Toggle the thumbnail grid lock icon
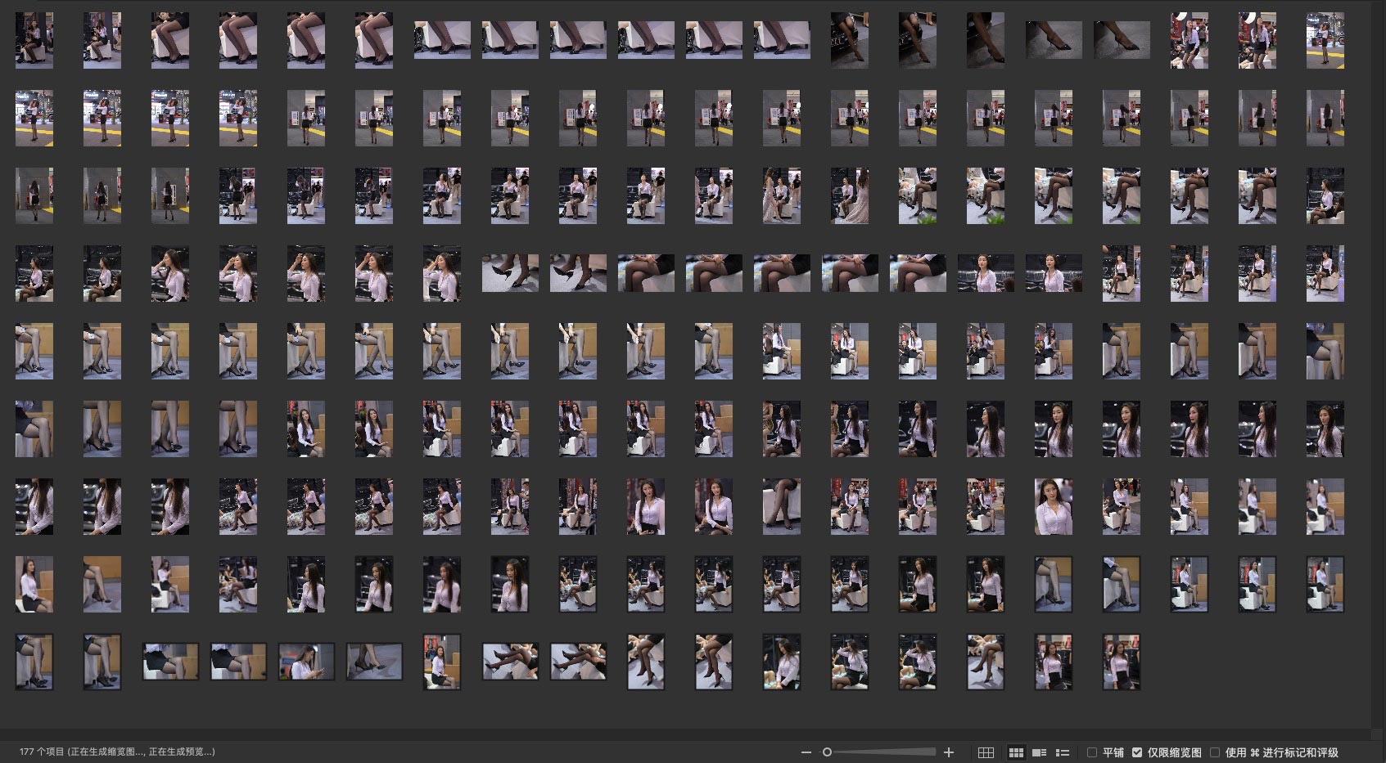Image resolution: width=1386 pixels, height=763 pixels. coord(986,752)
